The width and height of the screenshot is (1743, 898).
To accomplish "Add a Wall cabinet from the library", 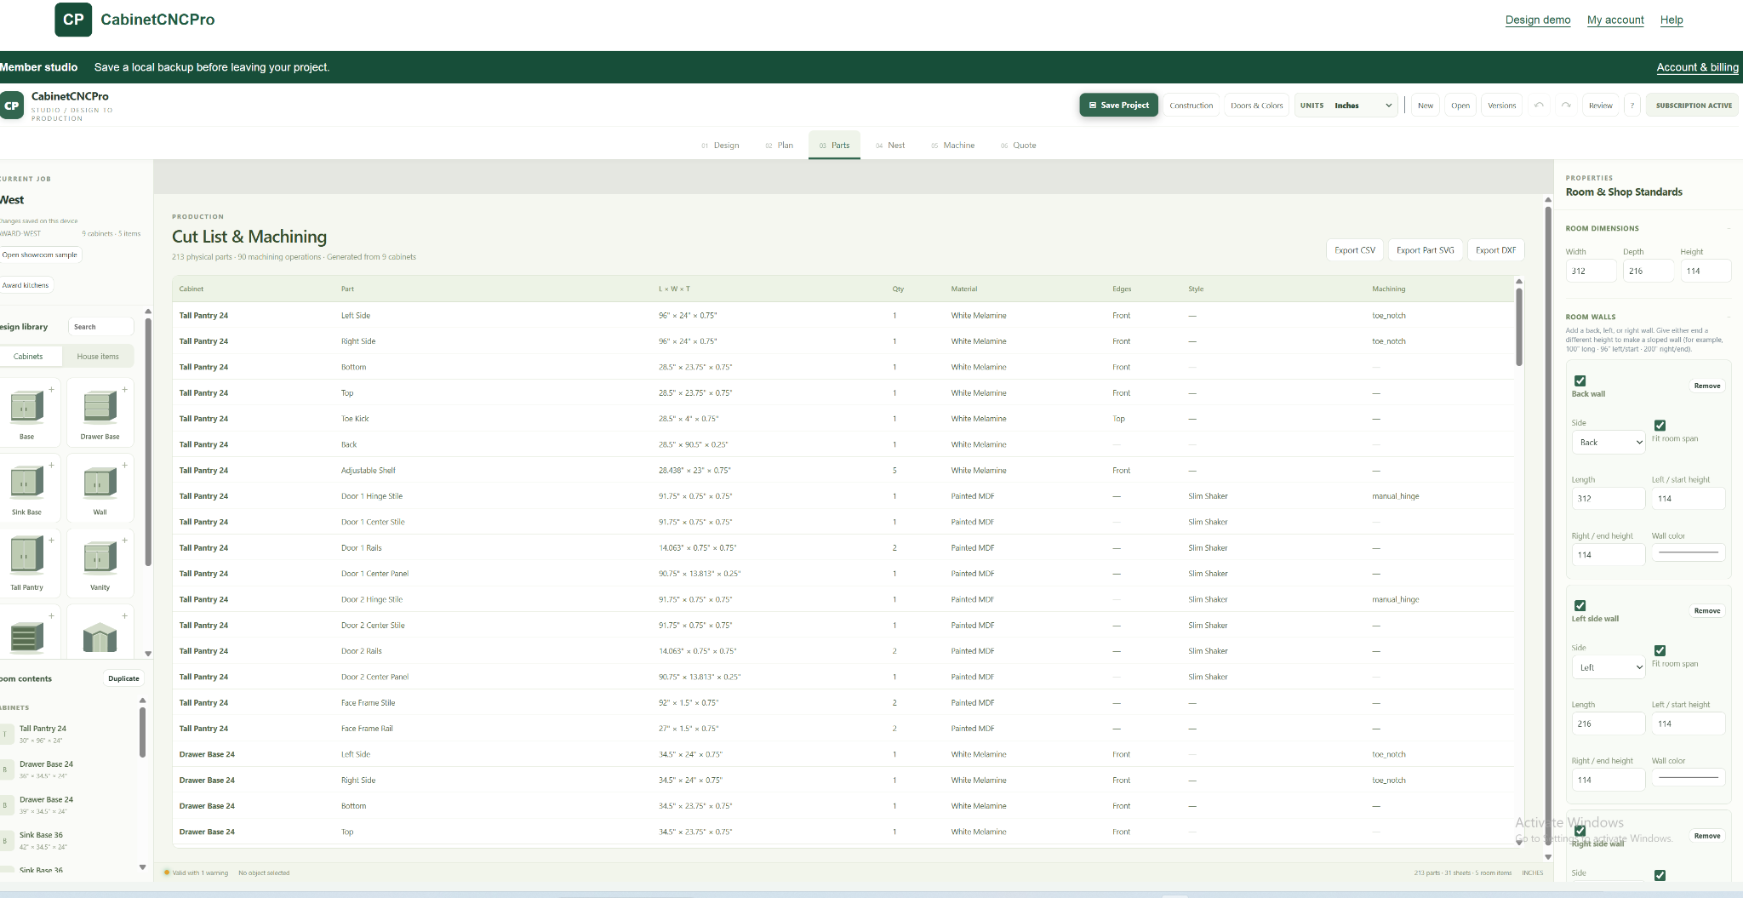I will 100,488.
